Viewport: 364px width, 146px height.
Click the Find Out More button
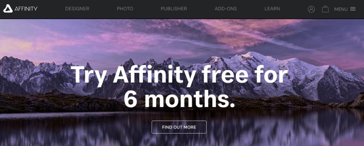coord(179,127)
